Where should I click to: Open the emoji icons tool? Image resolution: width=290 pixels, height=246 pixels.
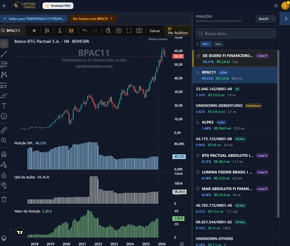click(4, 116)
